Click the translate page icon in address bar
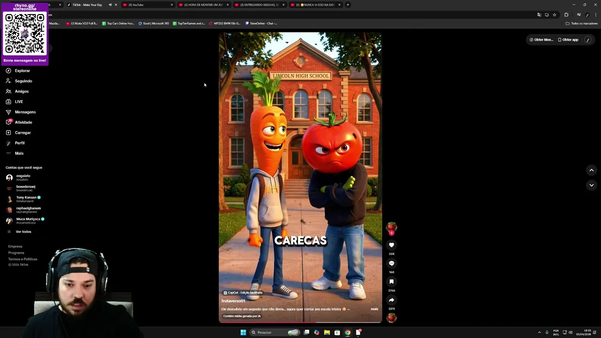The image size is (601, 338). [539, 15]
